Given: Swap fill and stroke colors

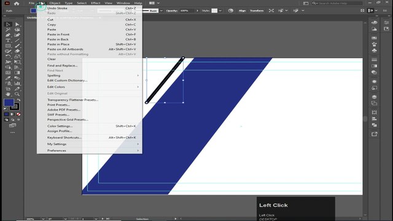Looking at the screenshot, I should [x=19, y=100].
